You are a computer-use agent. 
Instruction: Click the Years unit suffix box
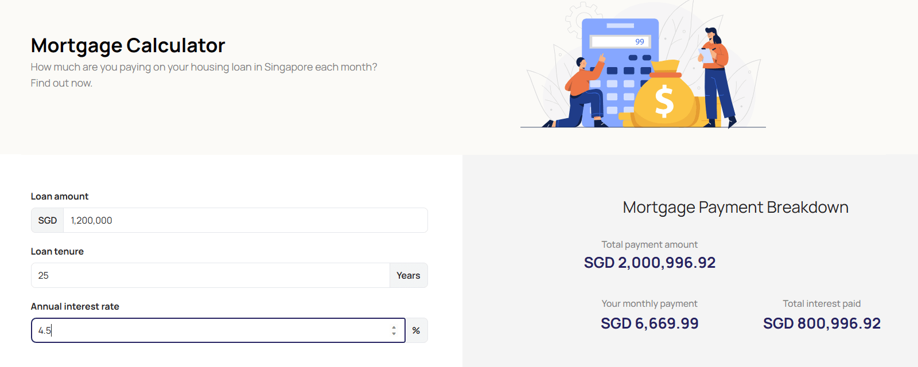(x=408, y=276)
